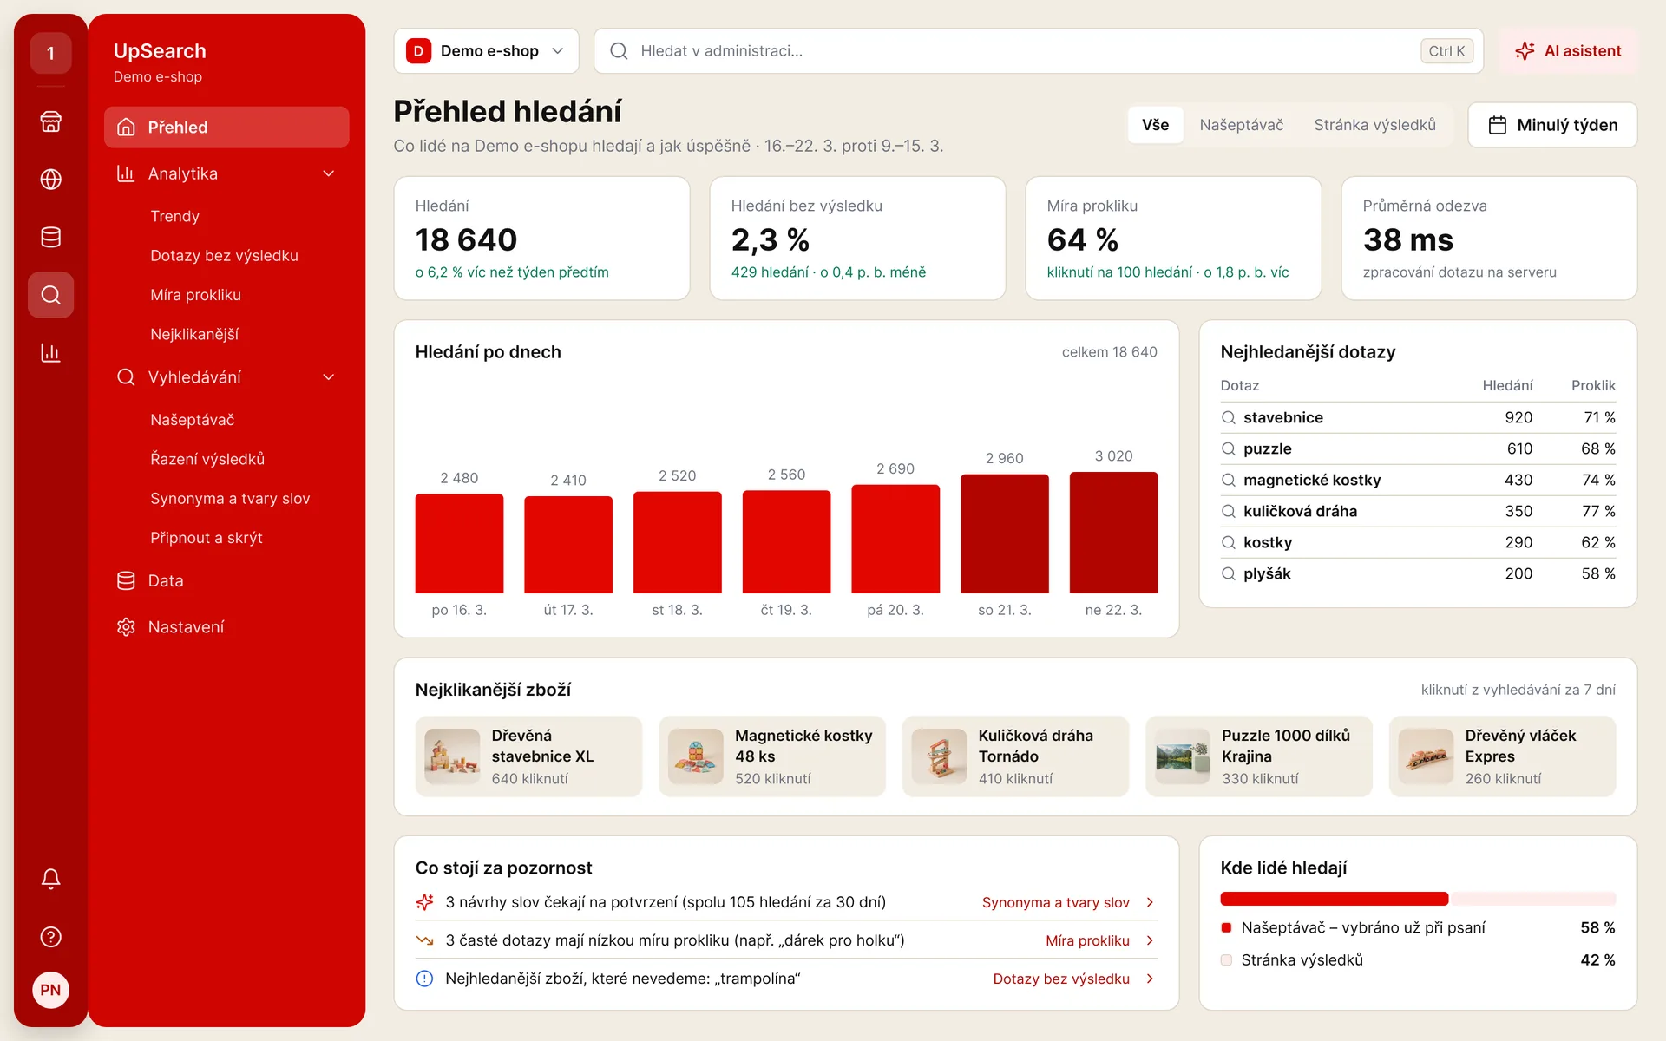This screenshot has height=1041, width=1666.
Task: Open the AI asistent button
Action: pyautogui.click(x=1568, y=51)
